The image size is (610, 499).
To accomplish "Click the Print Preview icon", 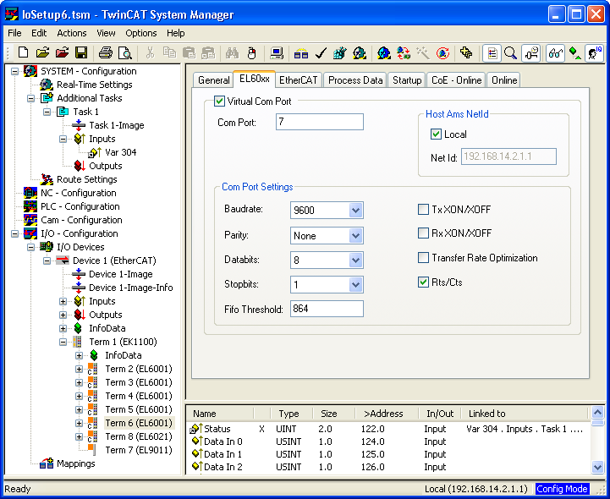I will (x=125, y=52).
